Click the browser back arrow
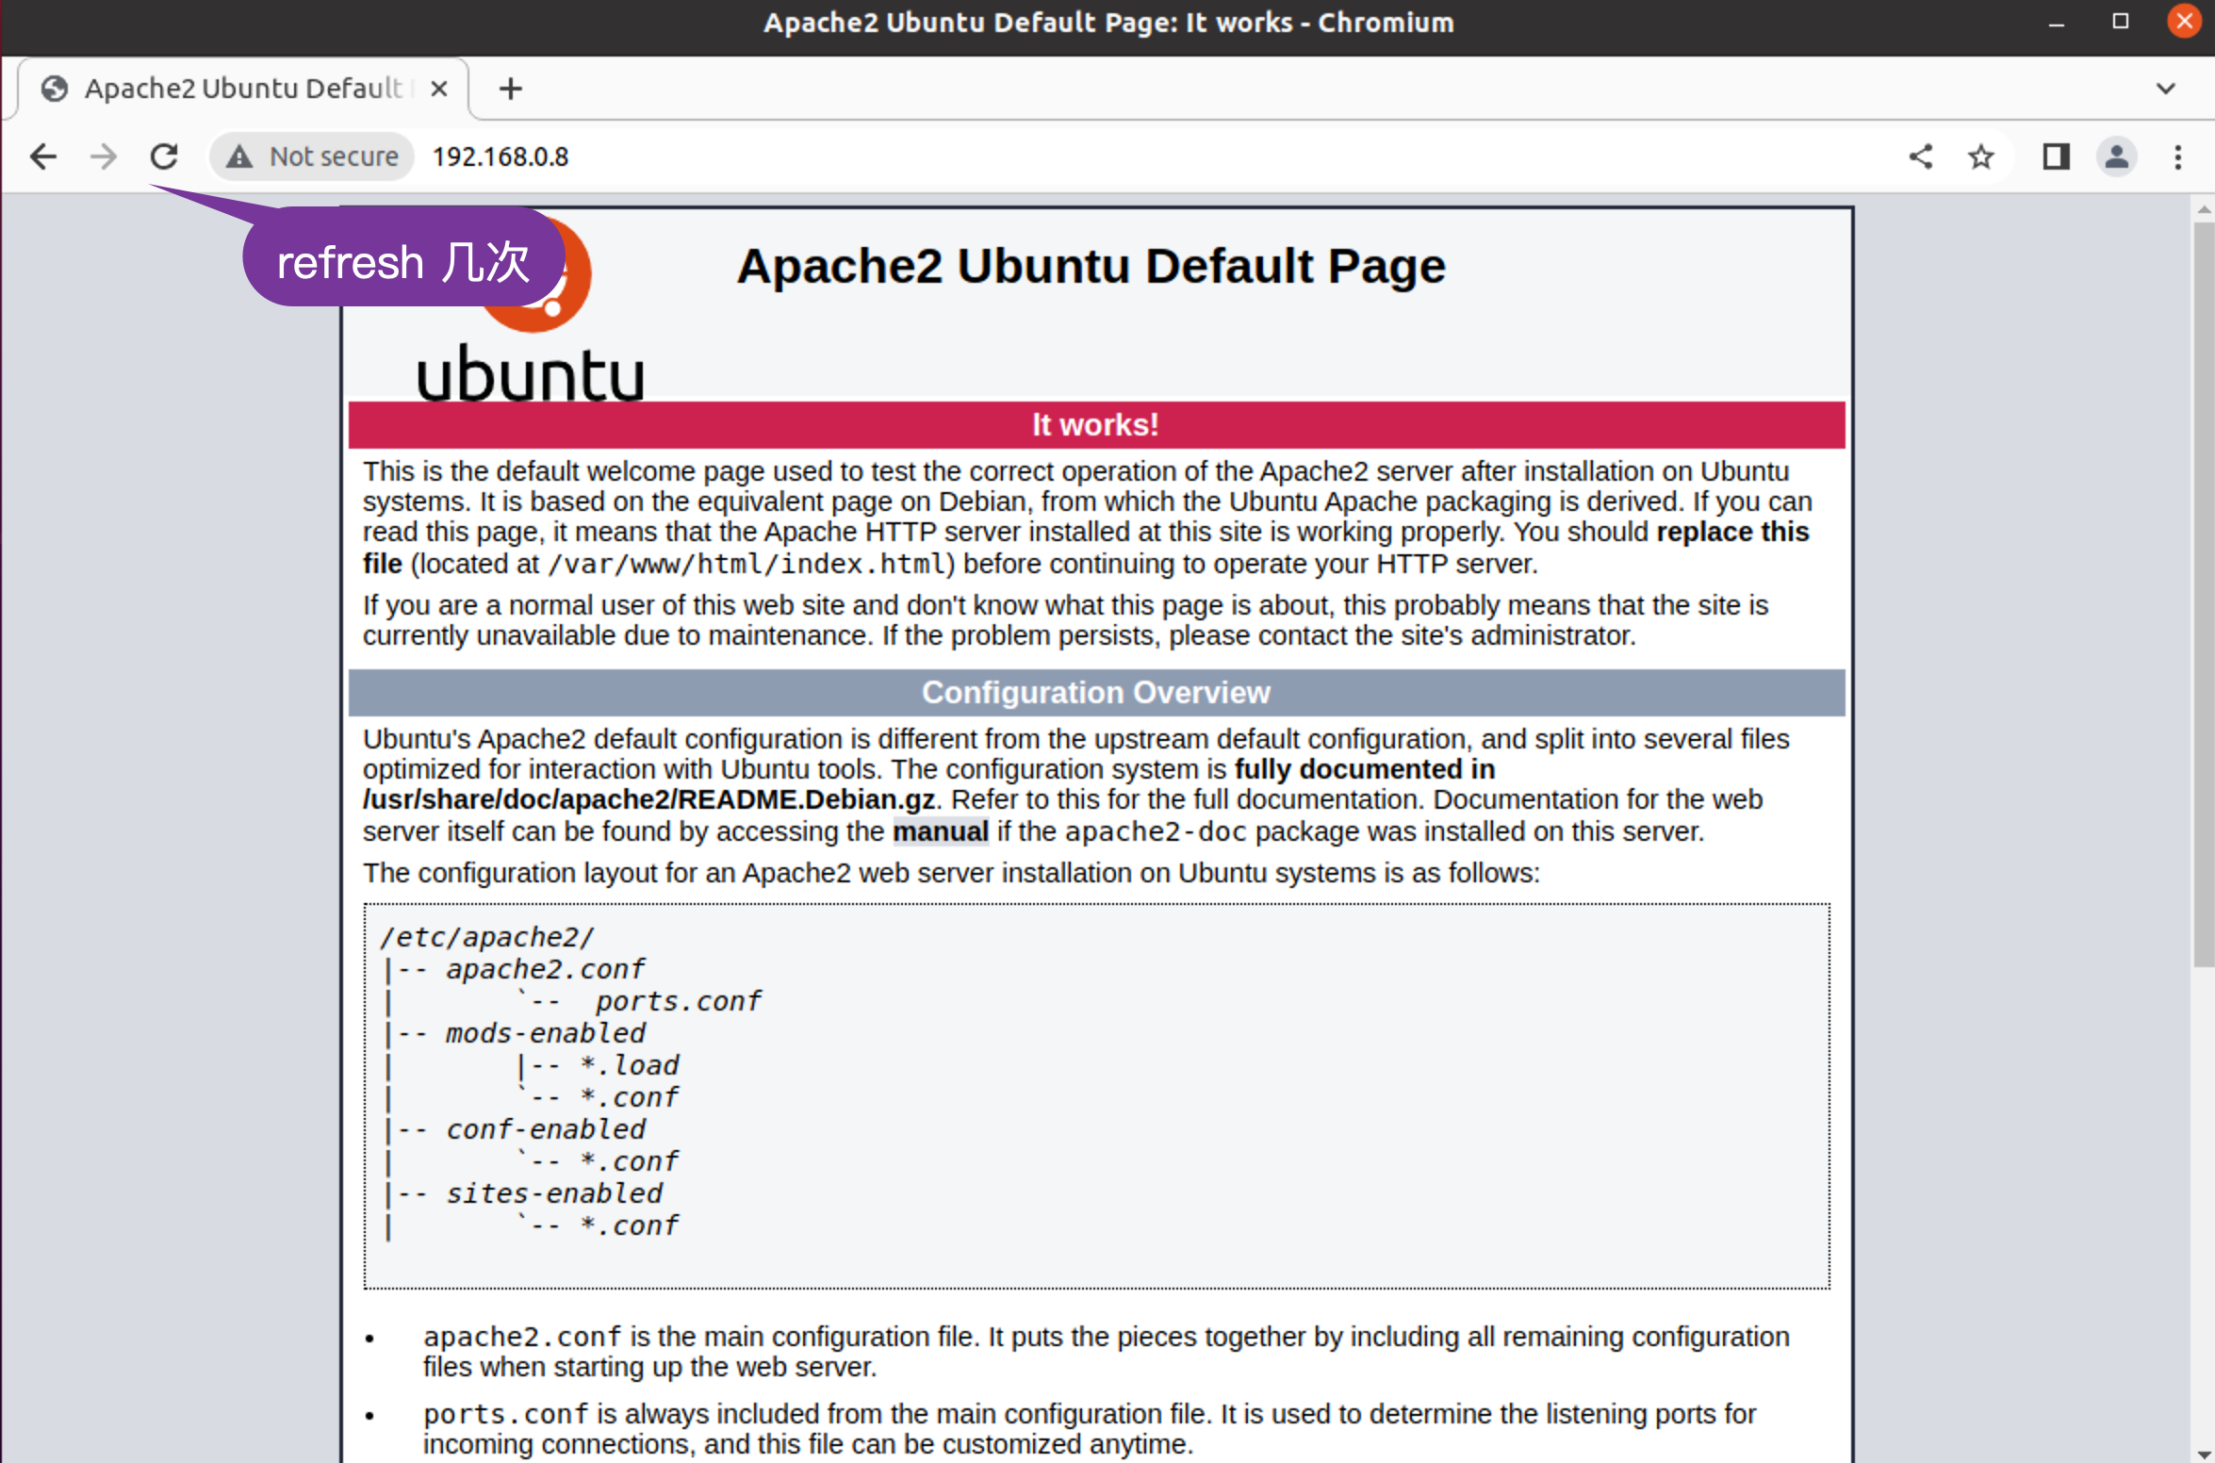 (43, 156)
